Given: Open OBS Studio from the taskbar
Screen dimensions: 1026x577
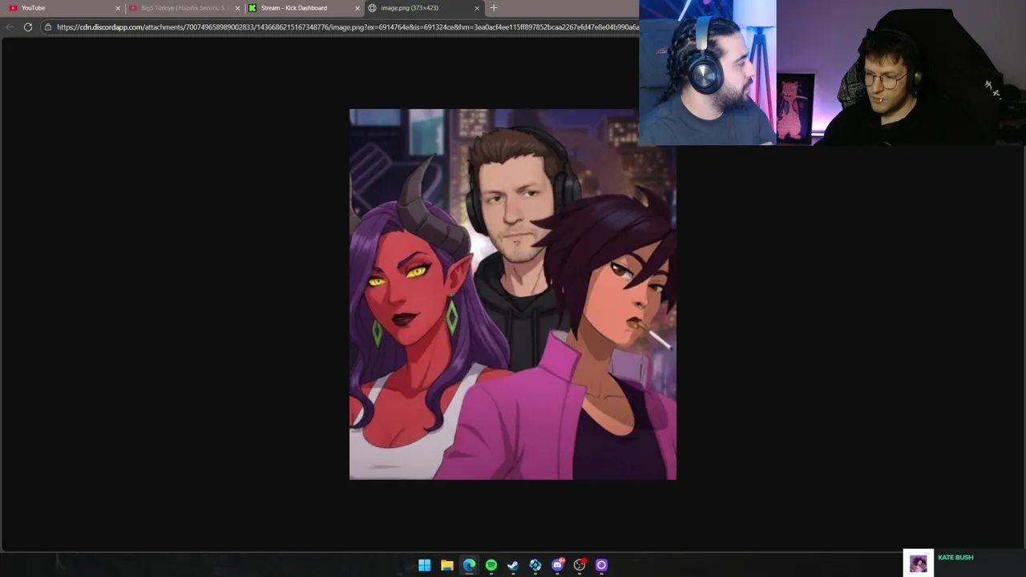Looking at the screenshot, I should tap(580, 565).
